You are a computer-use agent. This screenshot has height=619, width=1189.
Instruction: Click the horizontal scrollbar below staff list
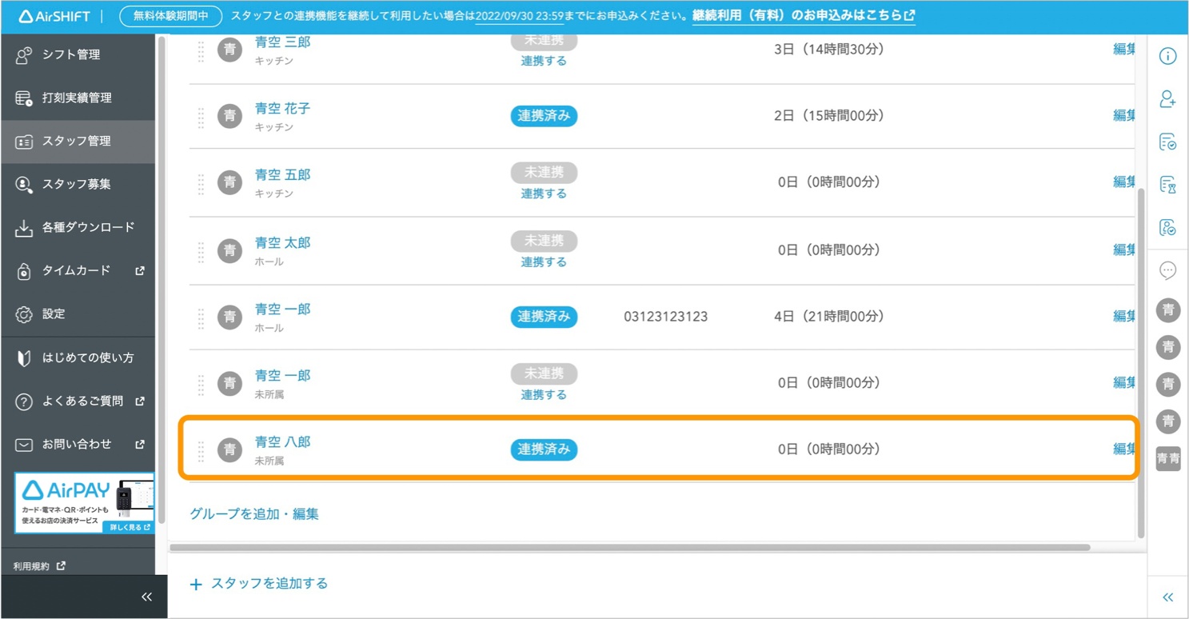pos(629,548)
